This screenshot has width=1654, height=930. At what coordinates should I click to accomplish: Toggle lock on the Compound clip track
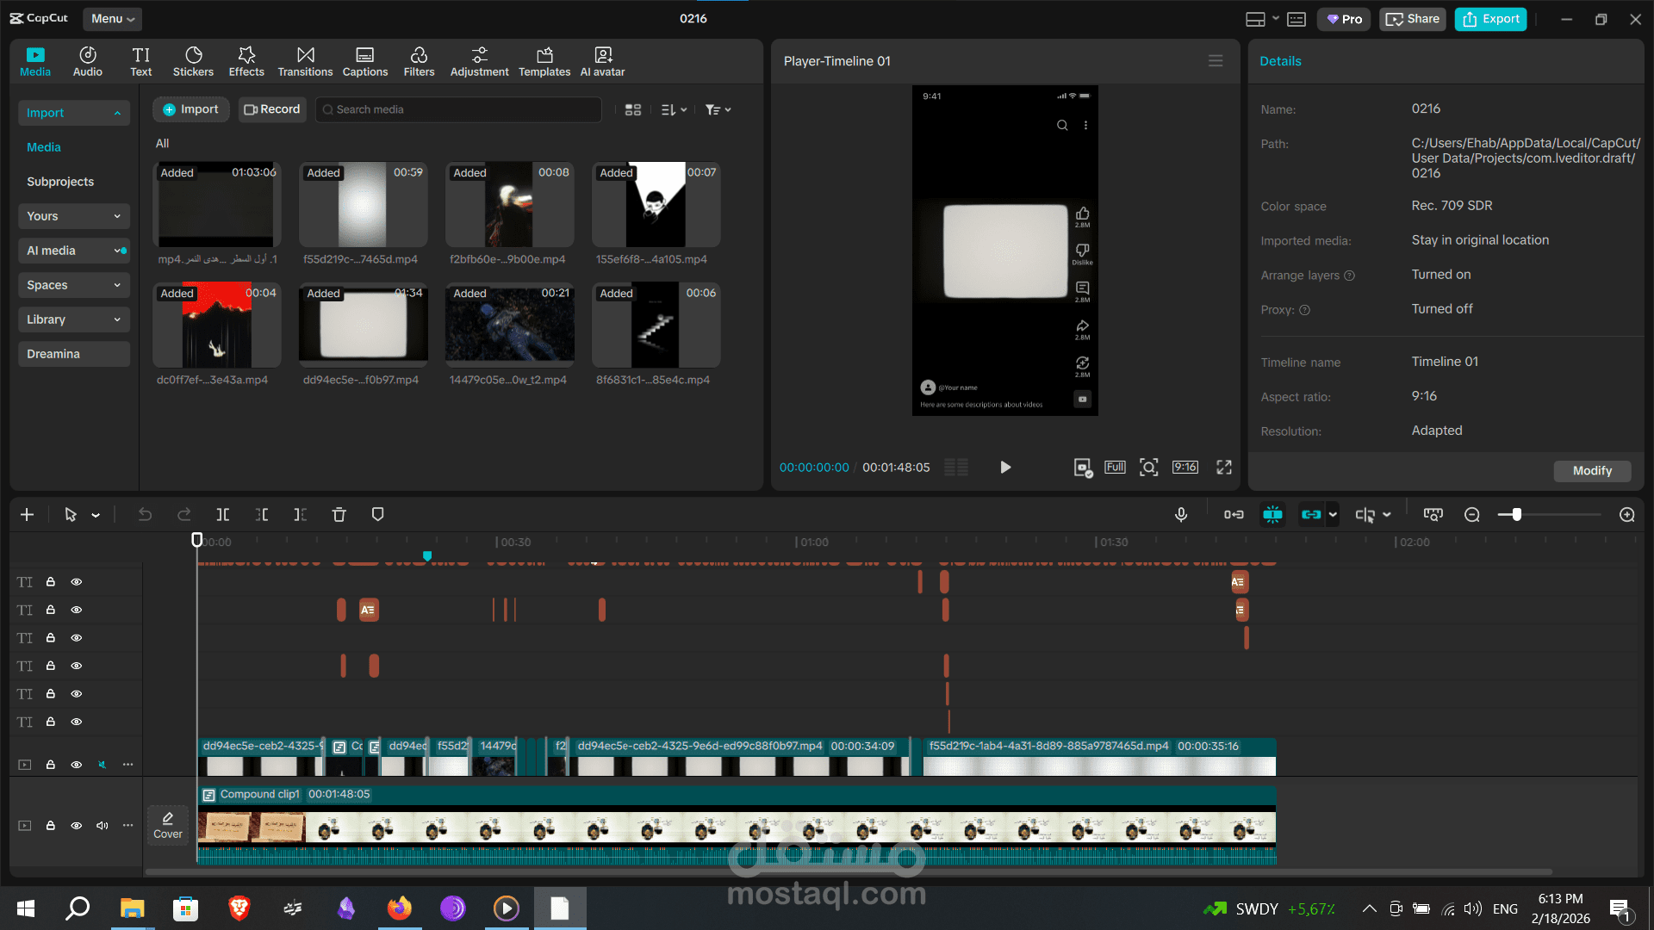(x=51, y=825)
